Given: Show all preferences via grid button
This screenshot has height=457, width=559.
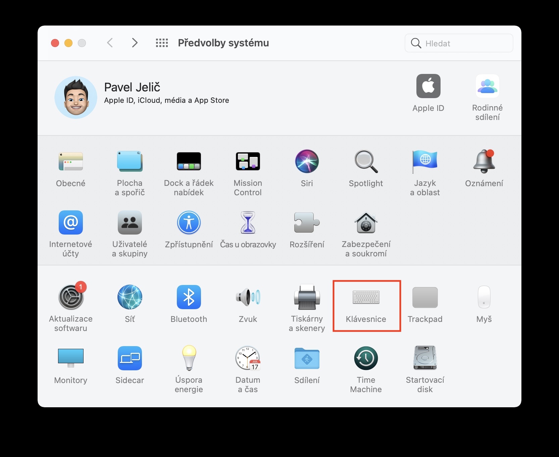Looking at the screenshot, I should pos(162,43).
